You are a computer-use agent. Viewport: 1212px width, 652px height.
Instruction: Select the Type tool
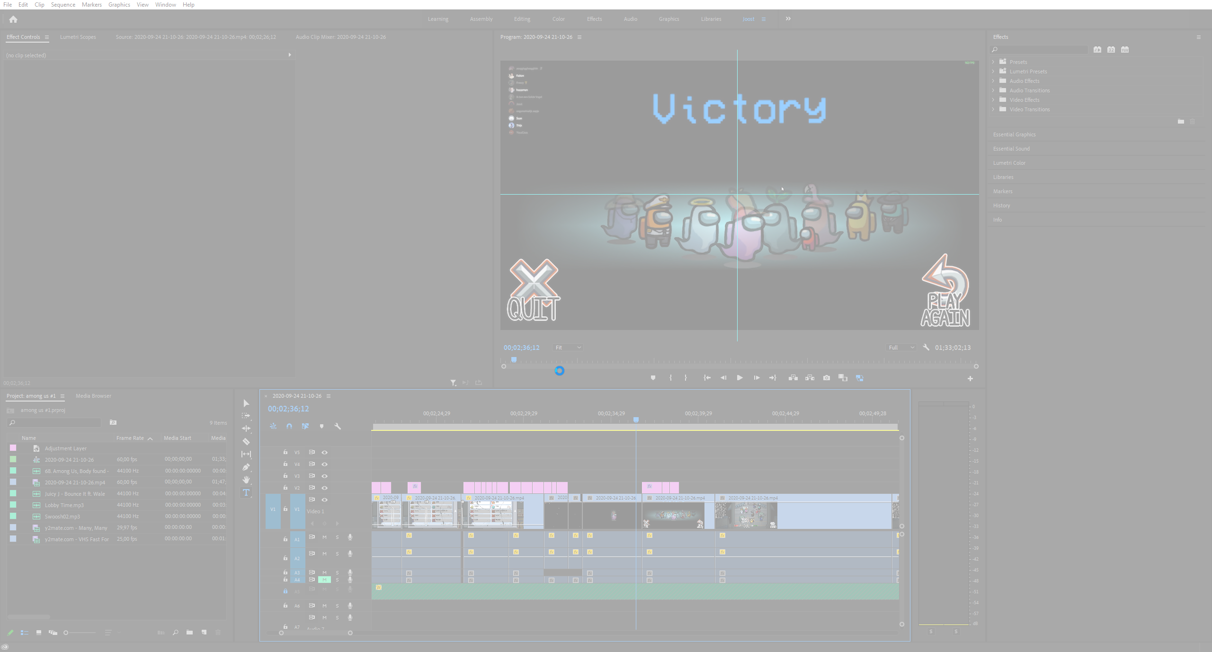point(246,493)
